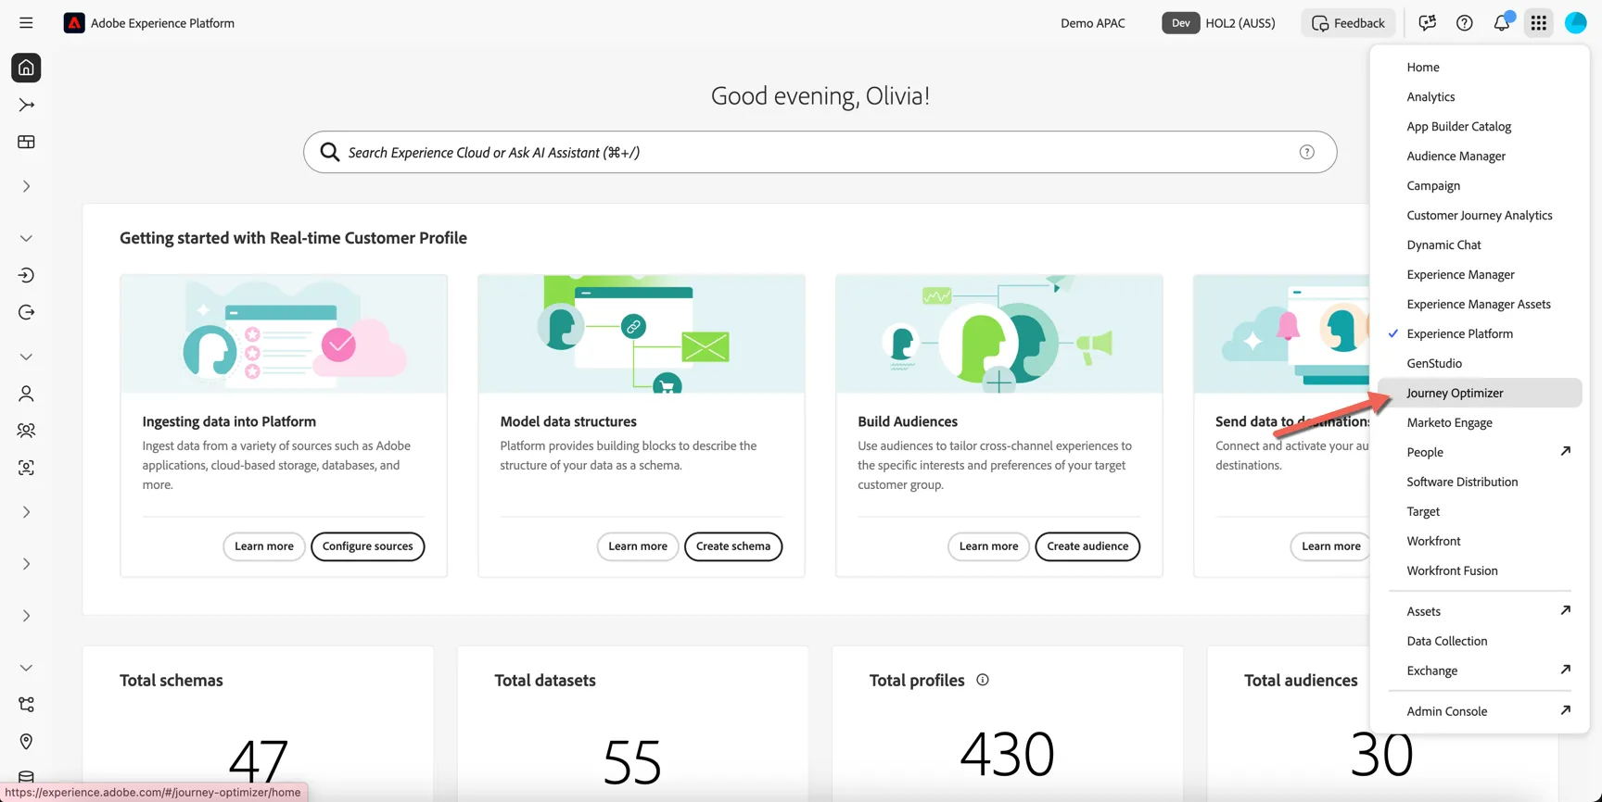Open Assets external link arrow
This screenshot has width=1602, height=802.
tap(1565, 610)
